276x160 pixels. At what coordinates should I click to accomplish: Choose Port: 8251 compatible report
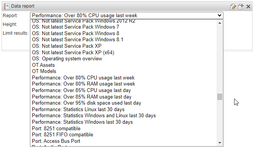124,128
